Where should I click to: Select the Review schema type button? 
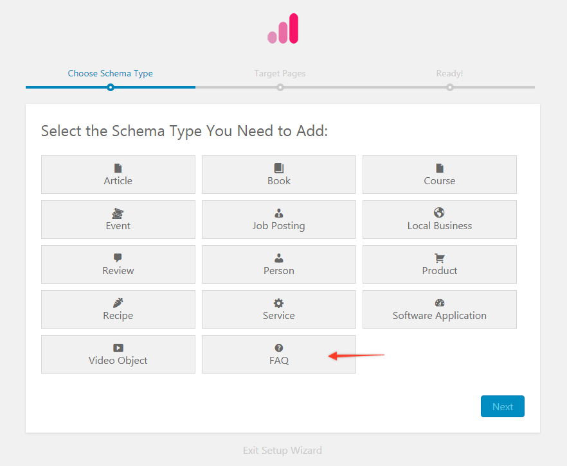pos(118,264)
